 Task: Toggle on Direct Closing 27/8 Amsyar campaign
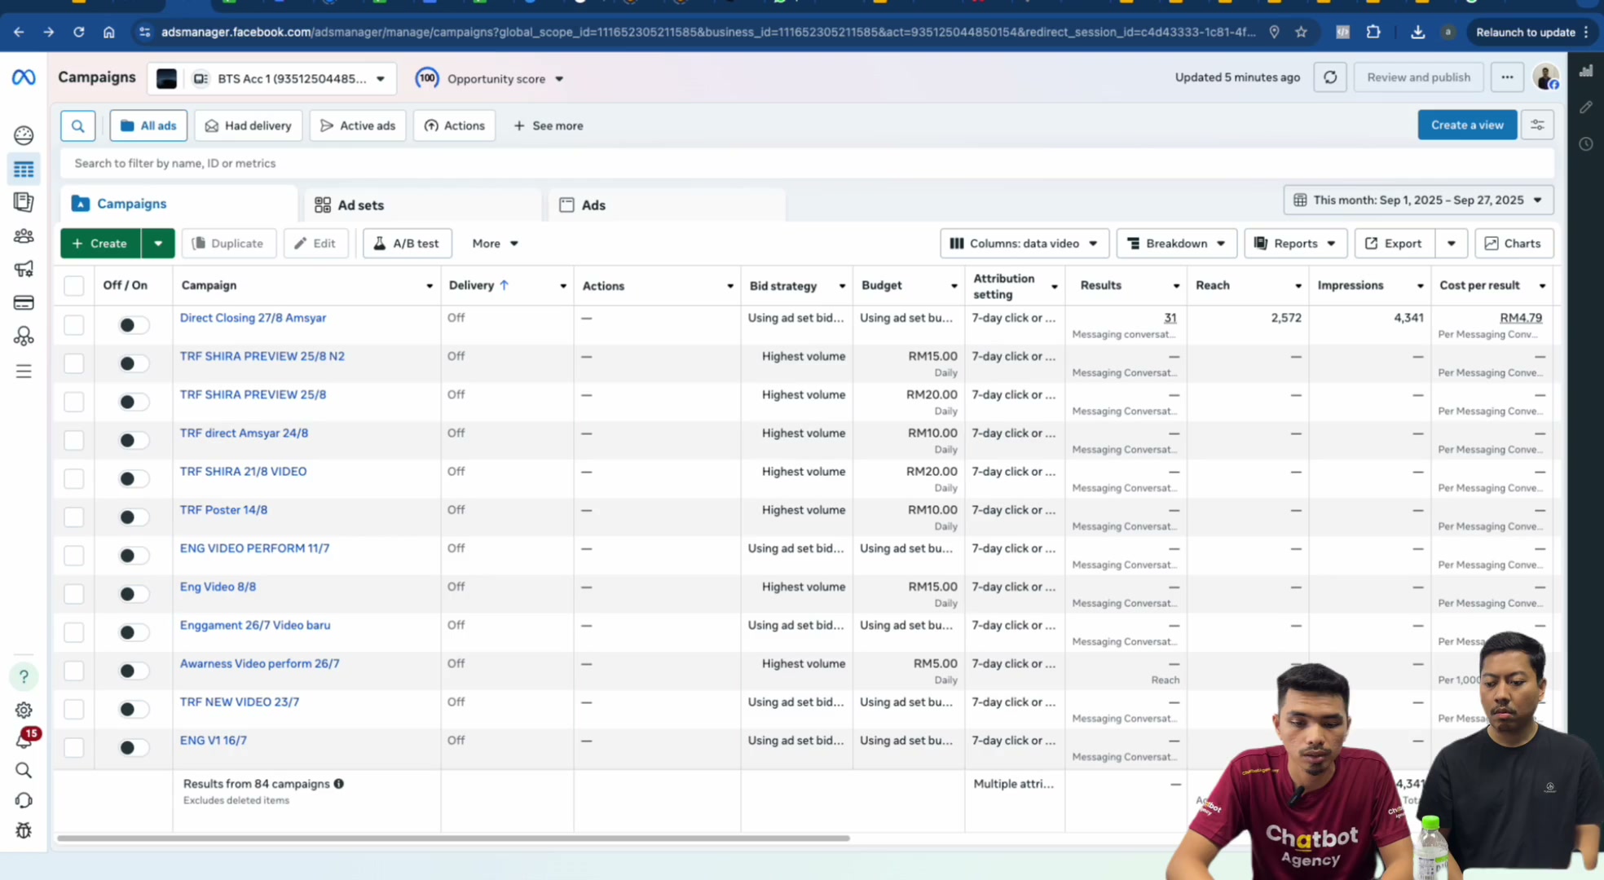(x=134, y=325)
